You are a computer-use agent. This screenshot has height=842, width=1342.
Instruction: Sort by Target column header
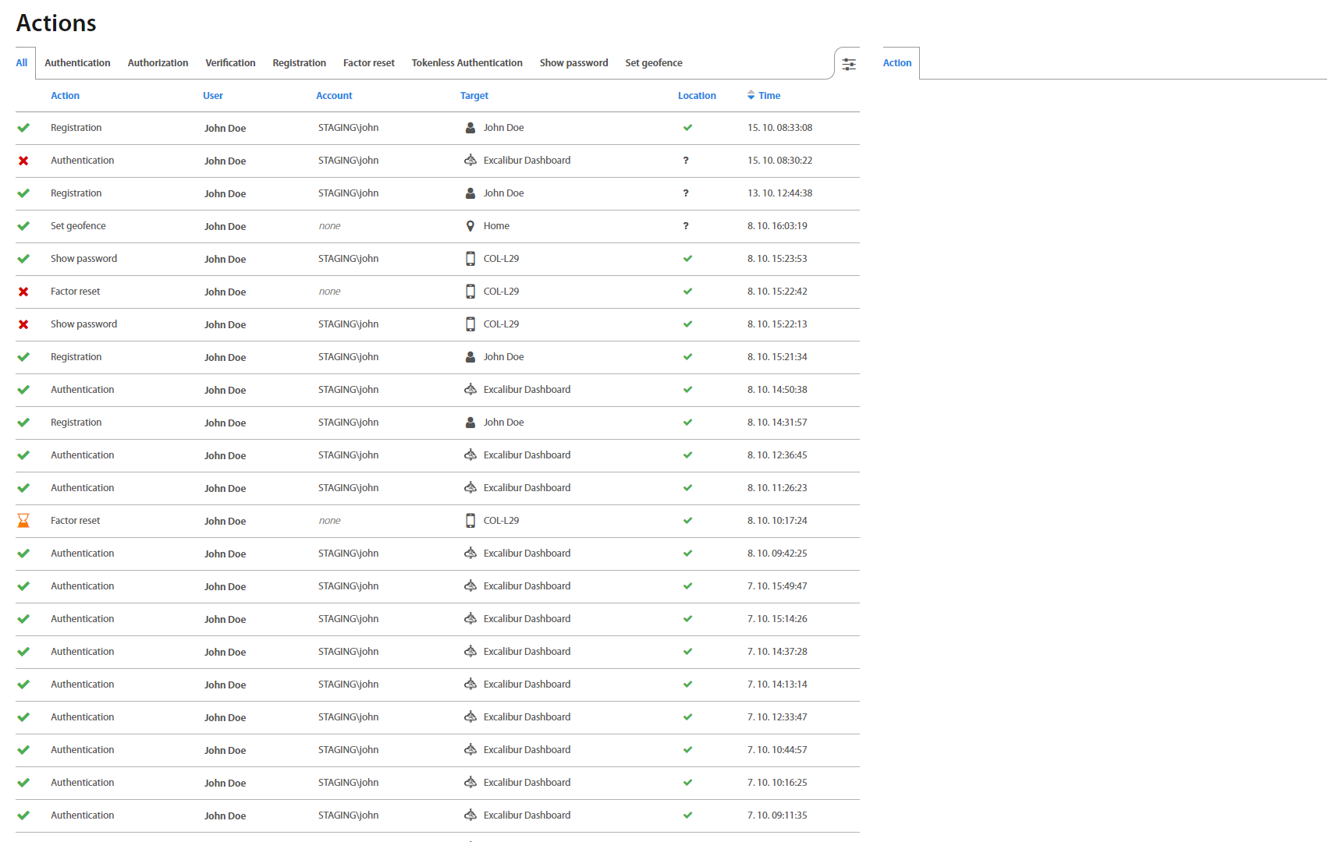474,96
